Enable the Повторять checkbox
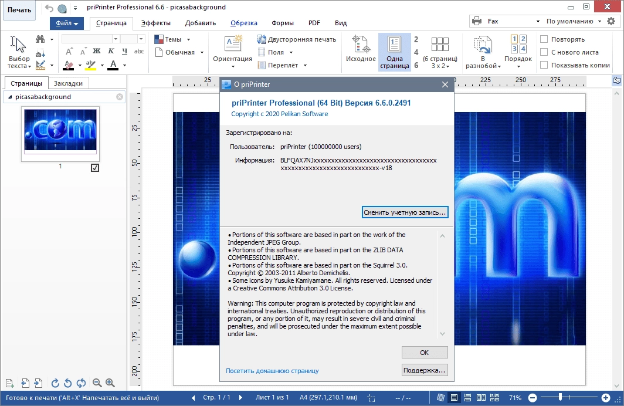Screen dimensions: 624x406 click(x=544, y=39)
